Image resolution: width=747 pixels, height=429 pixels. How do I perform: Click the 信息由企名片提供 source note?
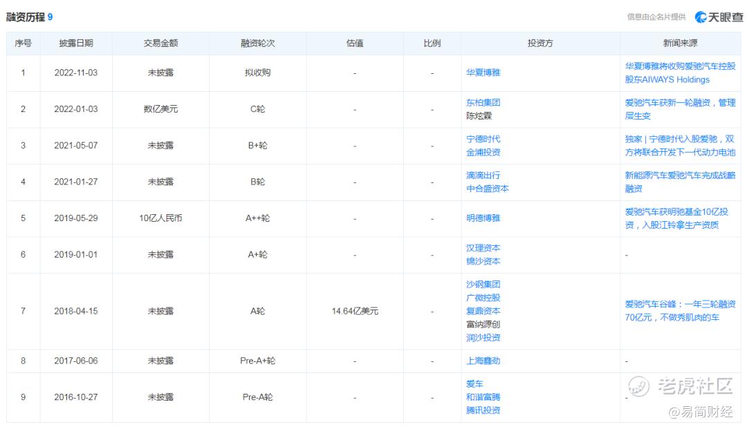656,17
